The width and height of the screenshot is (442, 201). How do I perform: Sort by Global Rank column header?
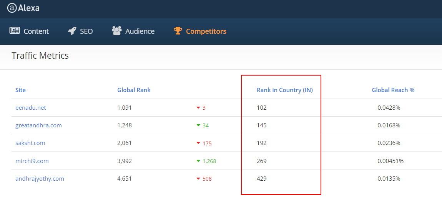pyautogui.click(x=134, y=90)
